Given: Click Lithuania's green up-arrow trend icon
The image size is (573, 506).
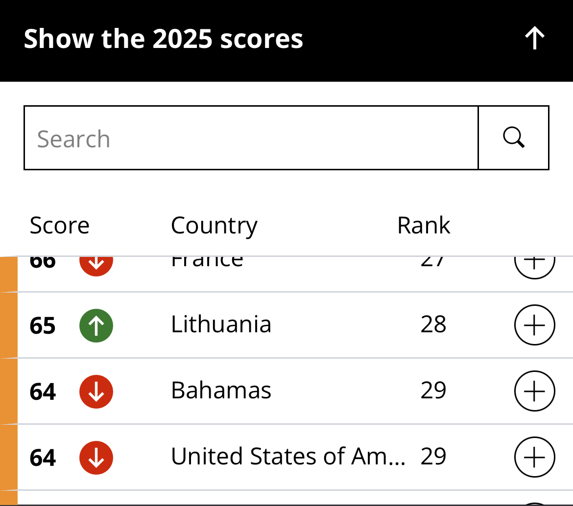Looking at the screenshot, I should [x=96, y=325].
